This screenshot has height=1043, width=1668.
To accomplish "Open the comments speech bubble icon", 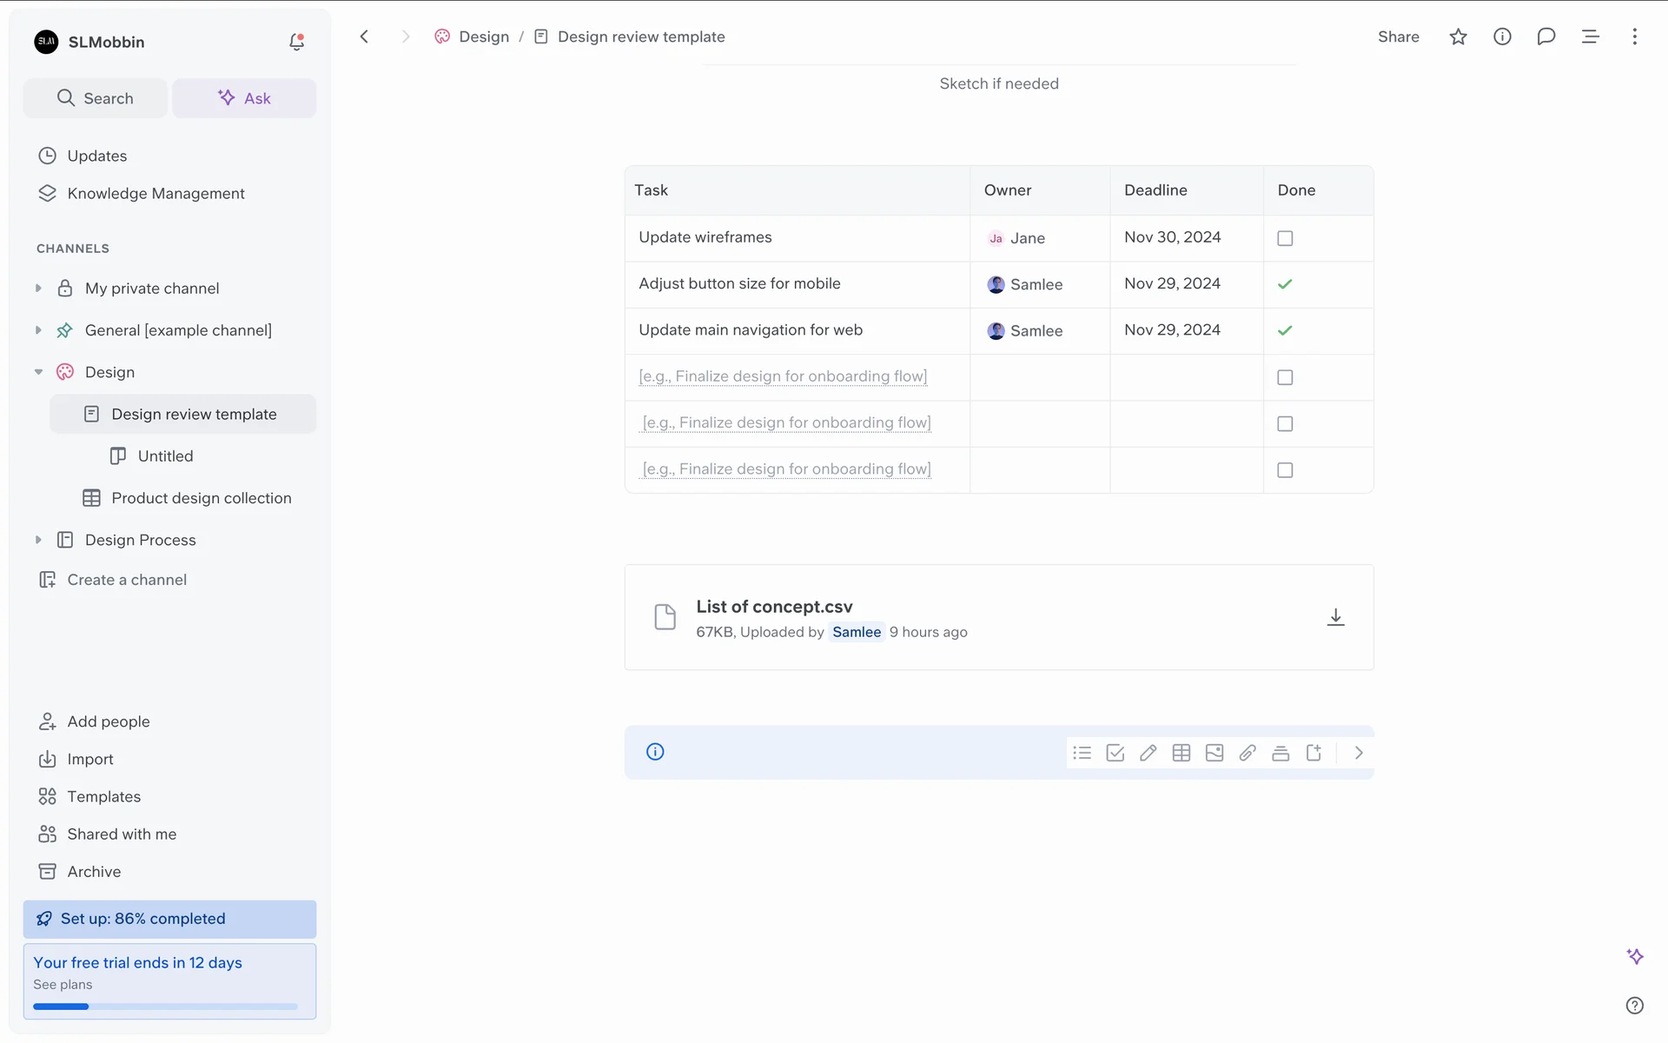I will (x=1546, y=37).
